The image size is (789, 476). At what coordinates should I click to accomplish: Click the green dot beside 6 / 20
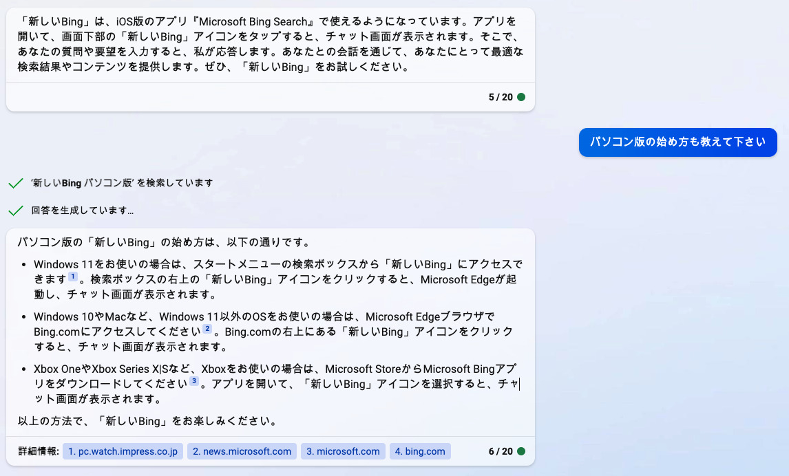[x=521, y=451]
